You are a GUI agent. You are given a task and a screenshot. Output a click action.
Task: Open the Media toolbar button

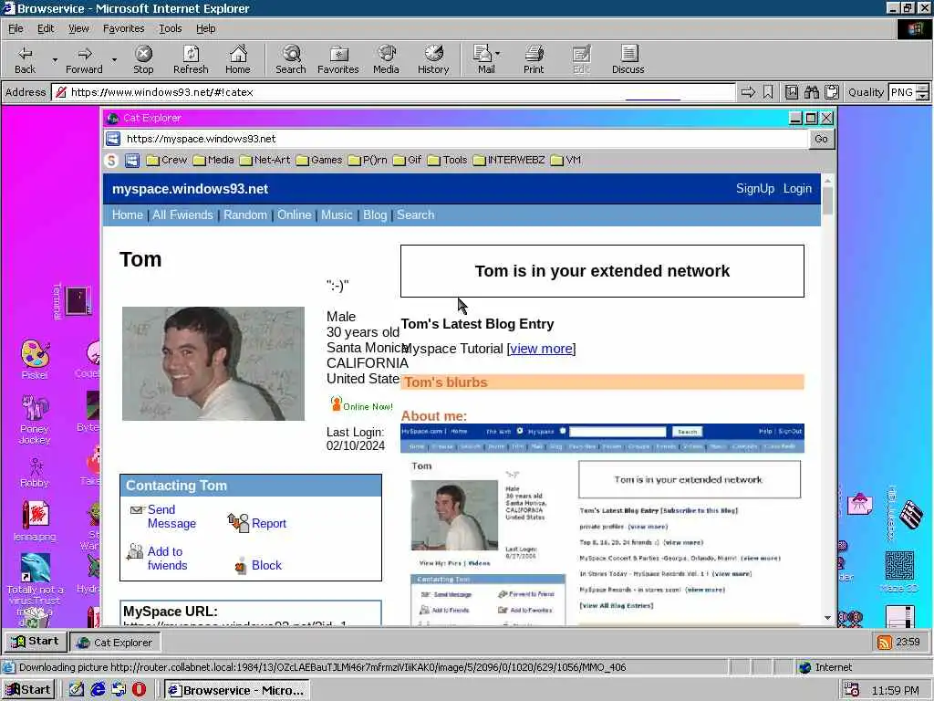(386, 59)
